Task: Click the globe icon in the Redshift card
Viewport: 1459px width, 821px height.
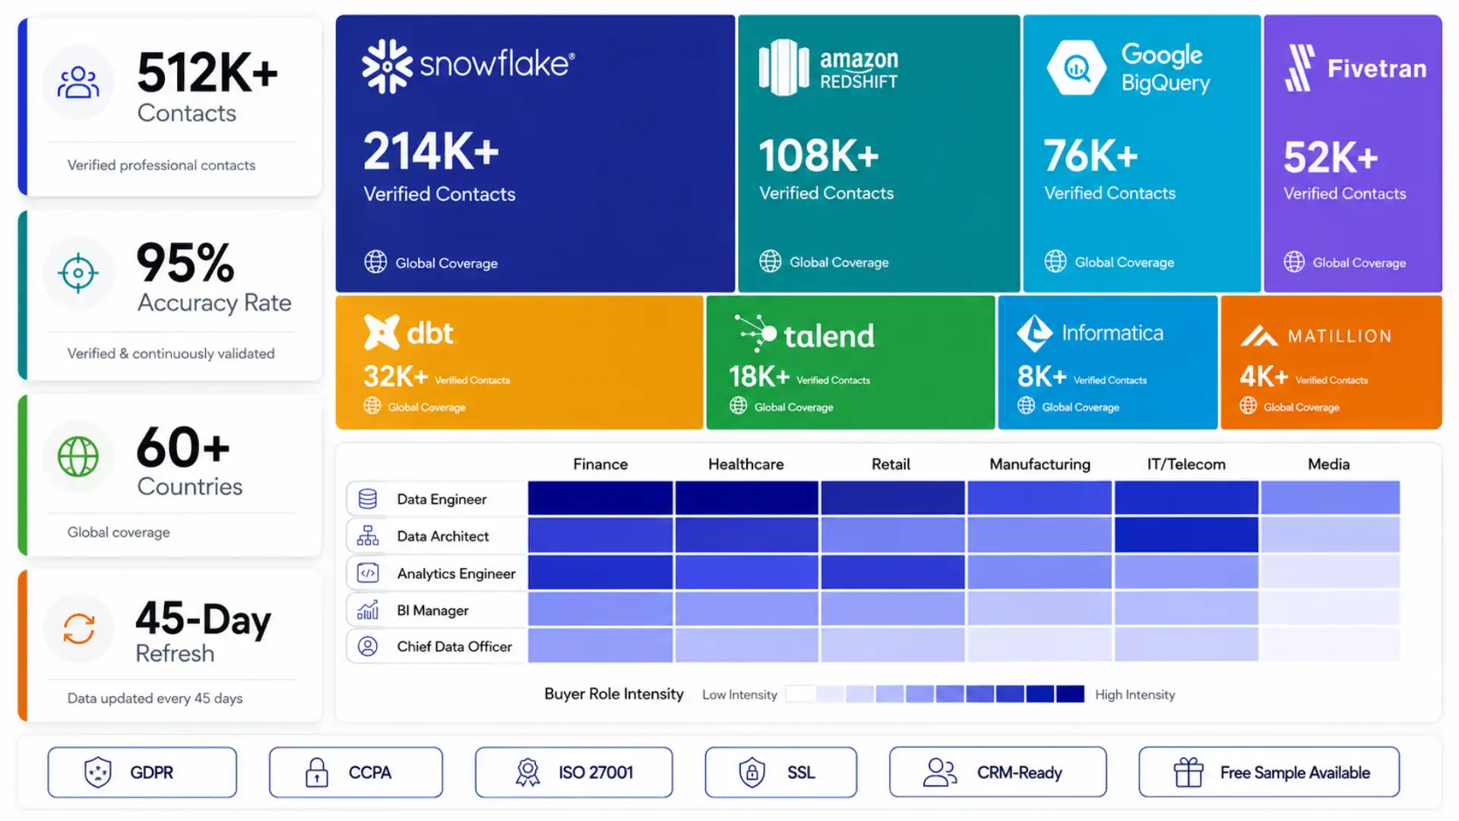Action: [x=770, y=262]
